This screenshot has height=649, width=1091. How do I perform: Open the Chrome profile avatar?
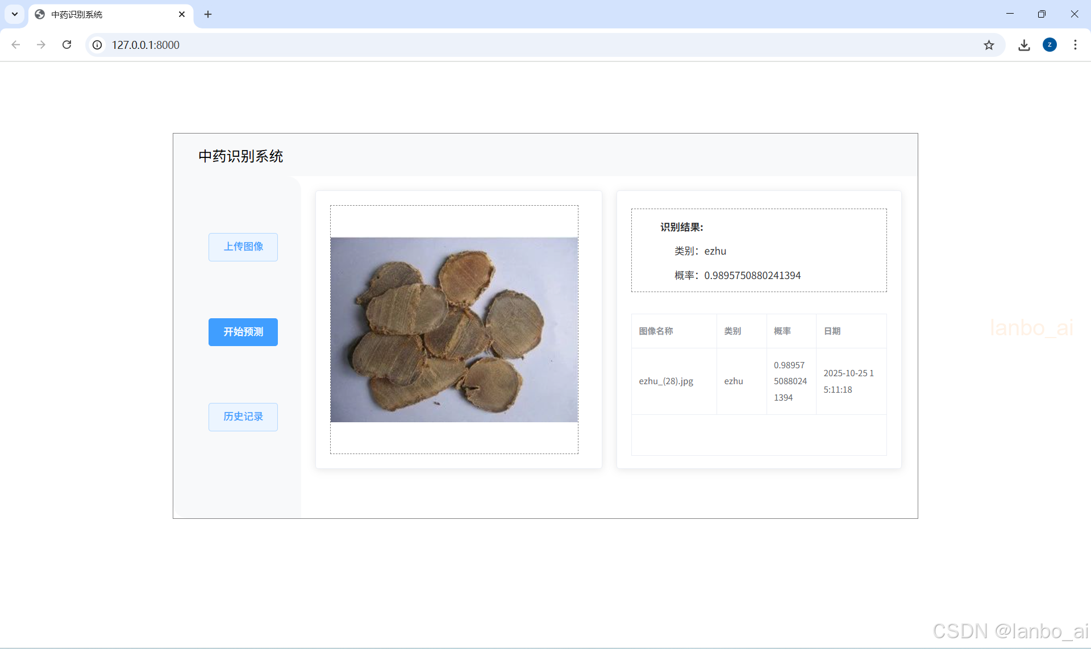(1050, 45)
